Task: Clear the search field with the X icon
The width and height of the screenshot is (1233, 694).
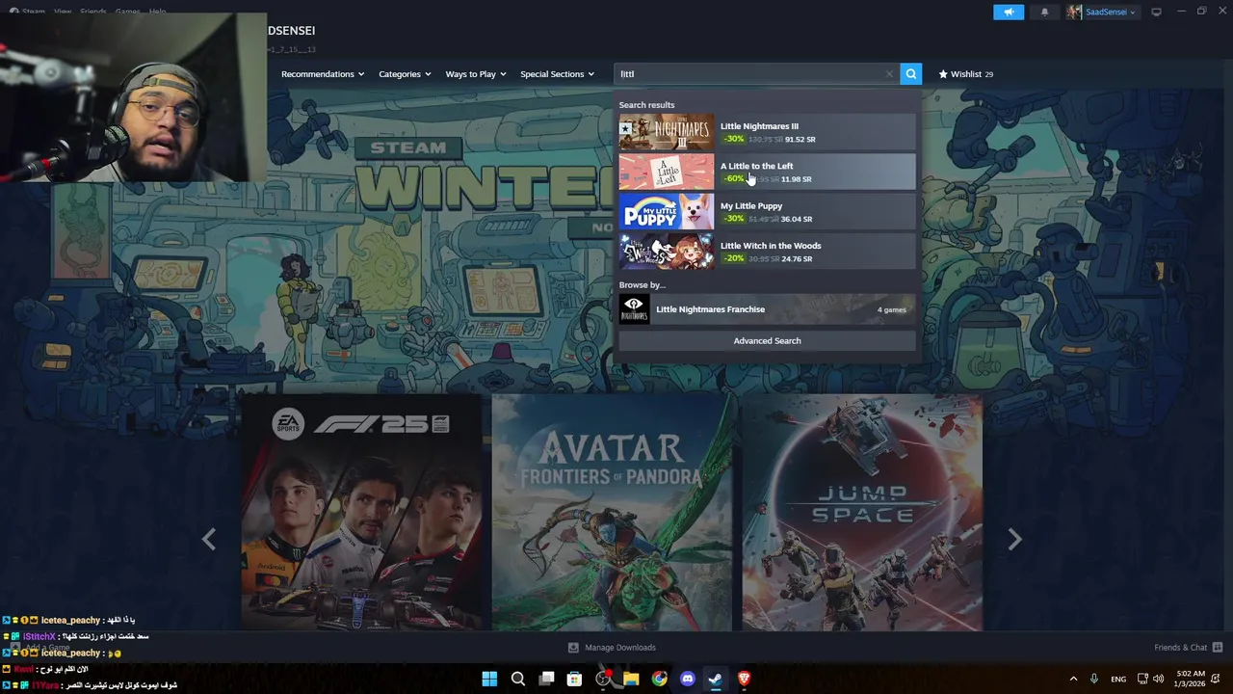Action: [x=889, y=73]
